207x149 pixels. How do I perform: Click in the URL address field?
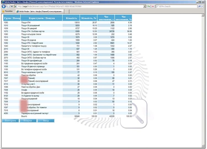(x=80, y=6)
